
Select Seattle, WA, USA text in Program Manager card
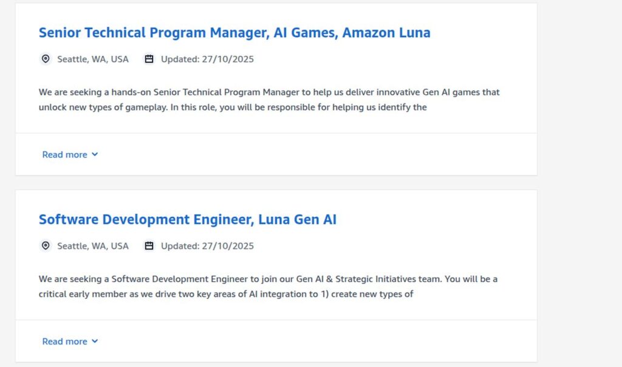pyautogui.click(x=93, y=59)
